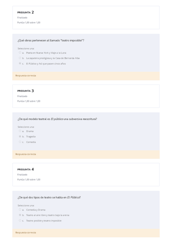The image size is (172, 244).
Task: Choose radio option b. La zapatera prodigiosa
Action: (x=20, y=58)
